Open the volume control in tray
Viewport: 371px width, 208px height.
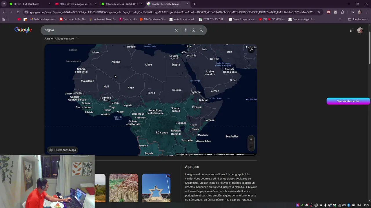344,205
